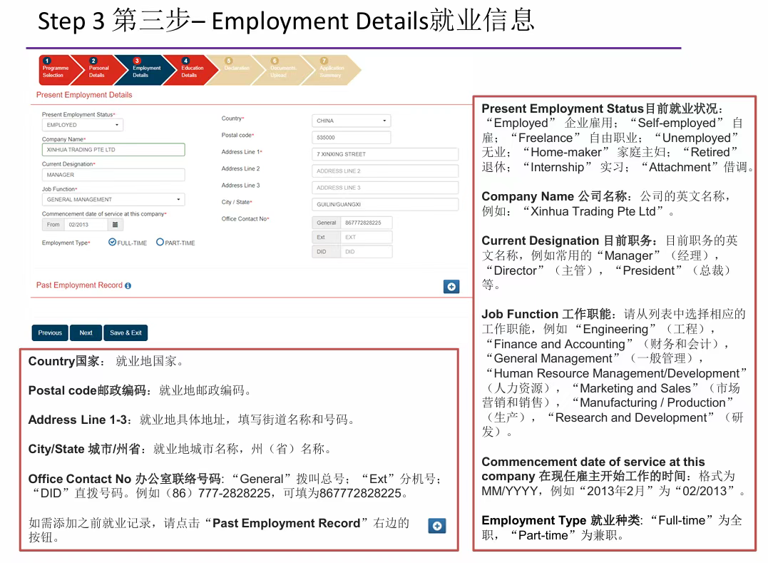The height and width of the screenshot is (563, 768).
Task: Jump to the Declaration step
Action: pos(237,71)
